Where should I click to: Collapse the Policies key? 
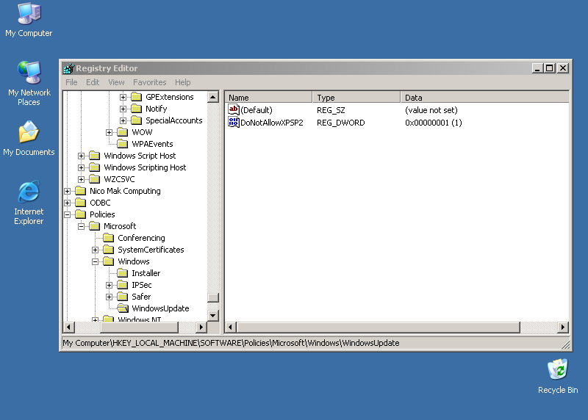pyautogui.click(x=67, y=214)
